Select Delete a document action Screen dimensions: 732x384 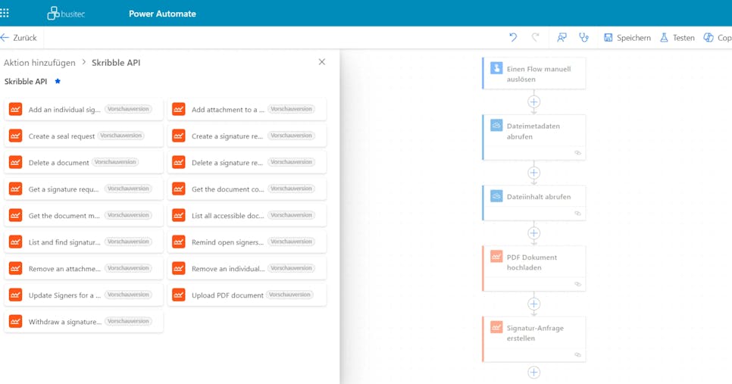pyautogui.click(x=84, y=163)
